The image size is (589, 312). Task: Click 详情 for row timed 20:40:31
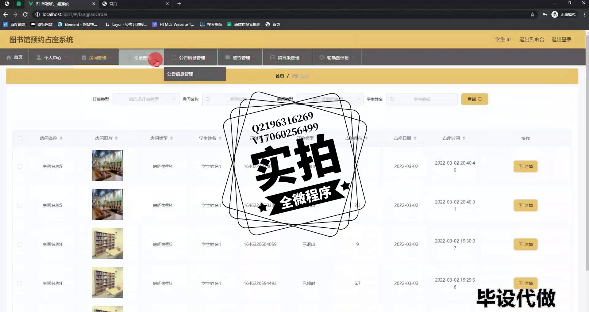[525, 205]
